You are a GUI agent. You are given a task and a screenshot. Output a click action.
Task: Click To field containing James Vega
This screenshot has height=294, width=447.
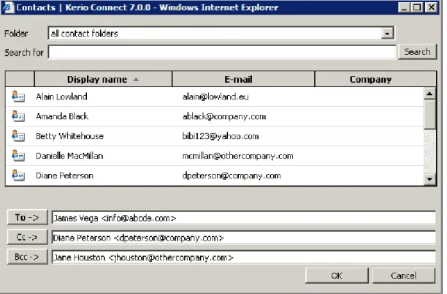(x=243, y=218)
